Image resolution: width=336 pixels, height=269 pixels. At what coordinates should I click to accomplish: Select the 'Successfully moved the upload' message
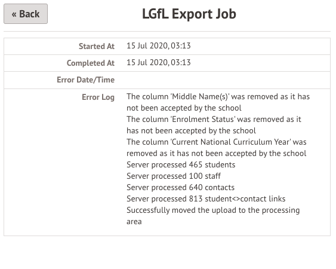pos(213,216)
